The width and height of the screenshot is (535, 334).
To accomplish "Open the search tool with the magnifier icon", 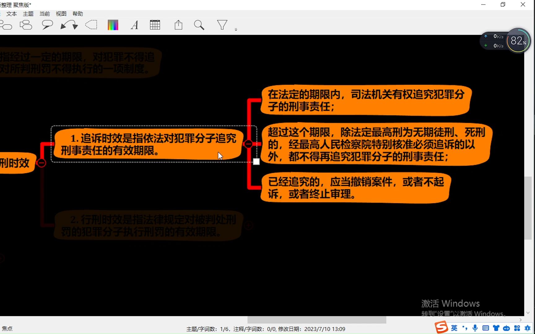I will [x=199, y=25].
